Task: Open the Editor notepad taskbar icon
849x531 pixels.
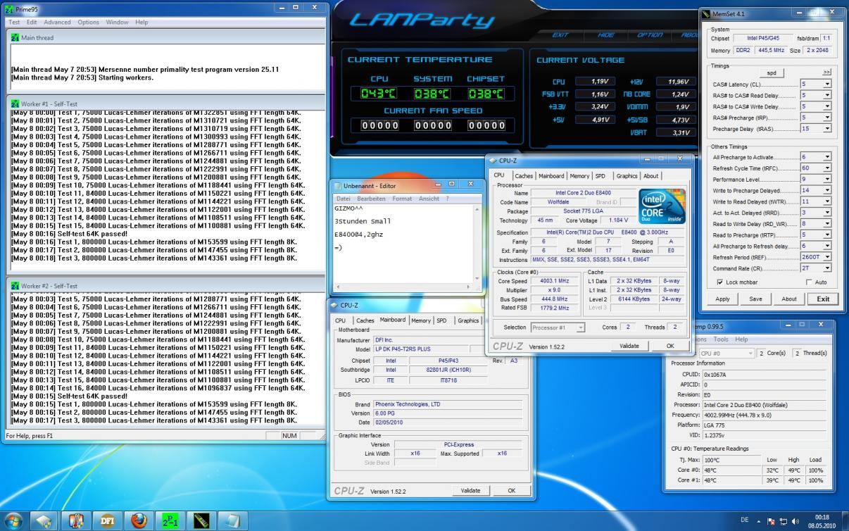Action: click(x=232, y=520)
